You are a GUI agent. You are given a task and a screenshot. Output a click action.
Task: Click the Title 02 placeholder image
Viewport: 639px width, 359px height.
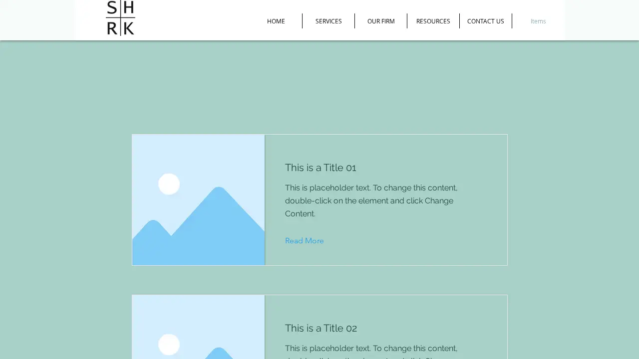click(x=198, y=327)
